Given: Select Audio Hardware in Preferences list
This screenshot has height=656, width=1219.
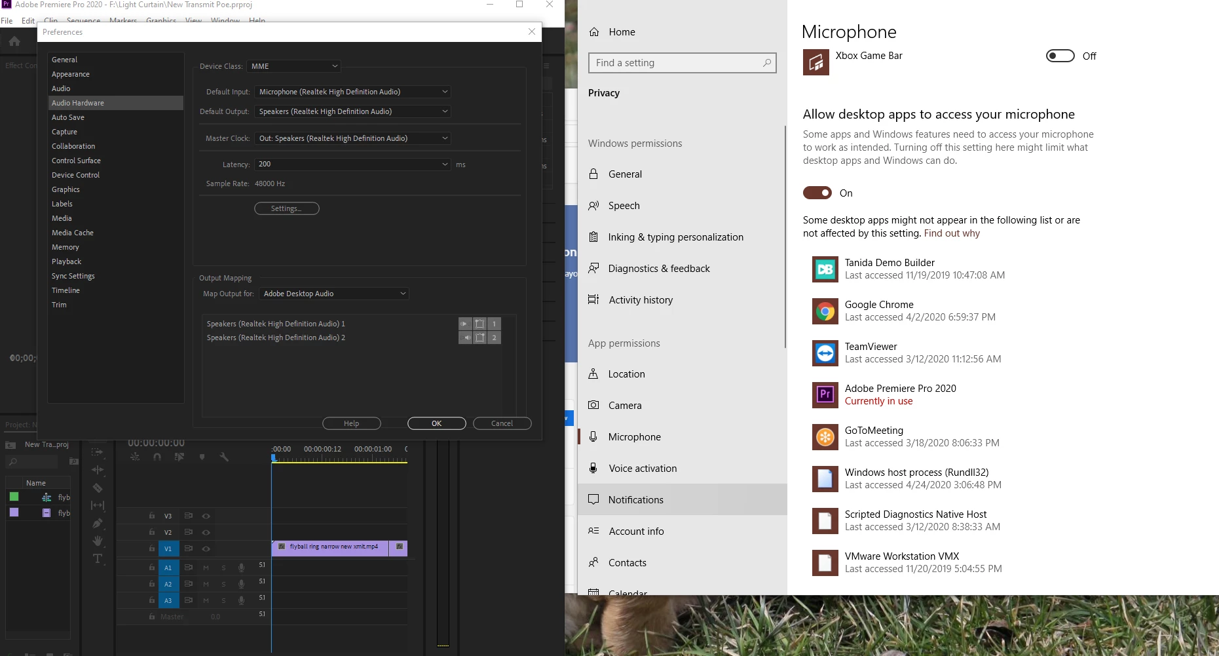Looking at the screenshot, I should (116, 103).
